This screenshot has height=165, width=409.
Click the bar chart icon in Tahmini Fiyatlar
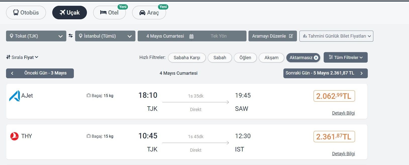305,36
